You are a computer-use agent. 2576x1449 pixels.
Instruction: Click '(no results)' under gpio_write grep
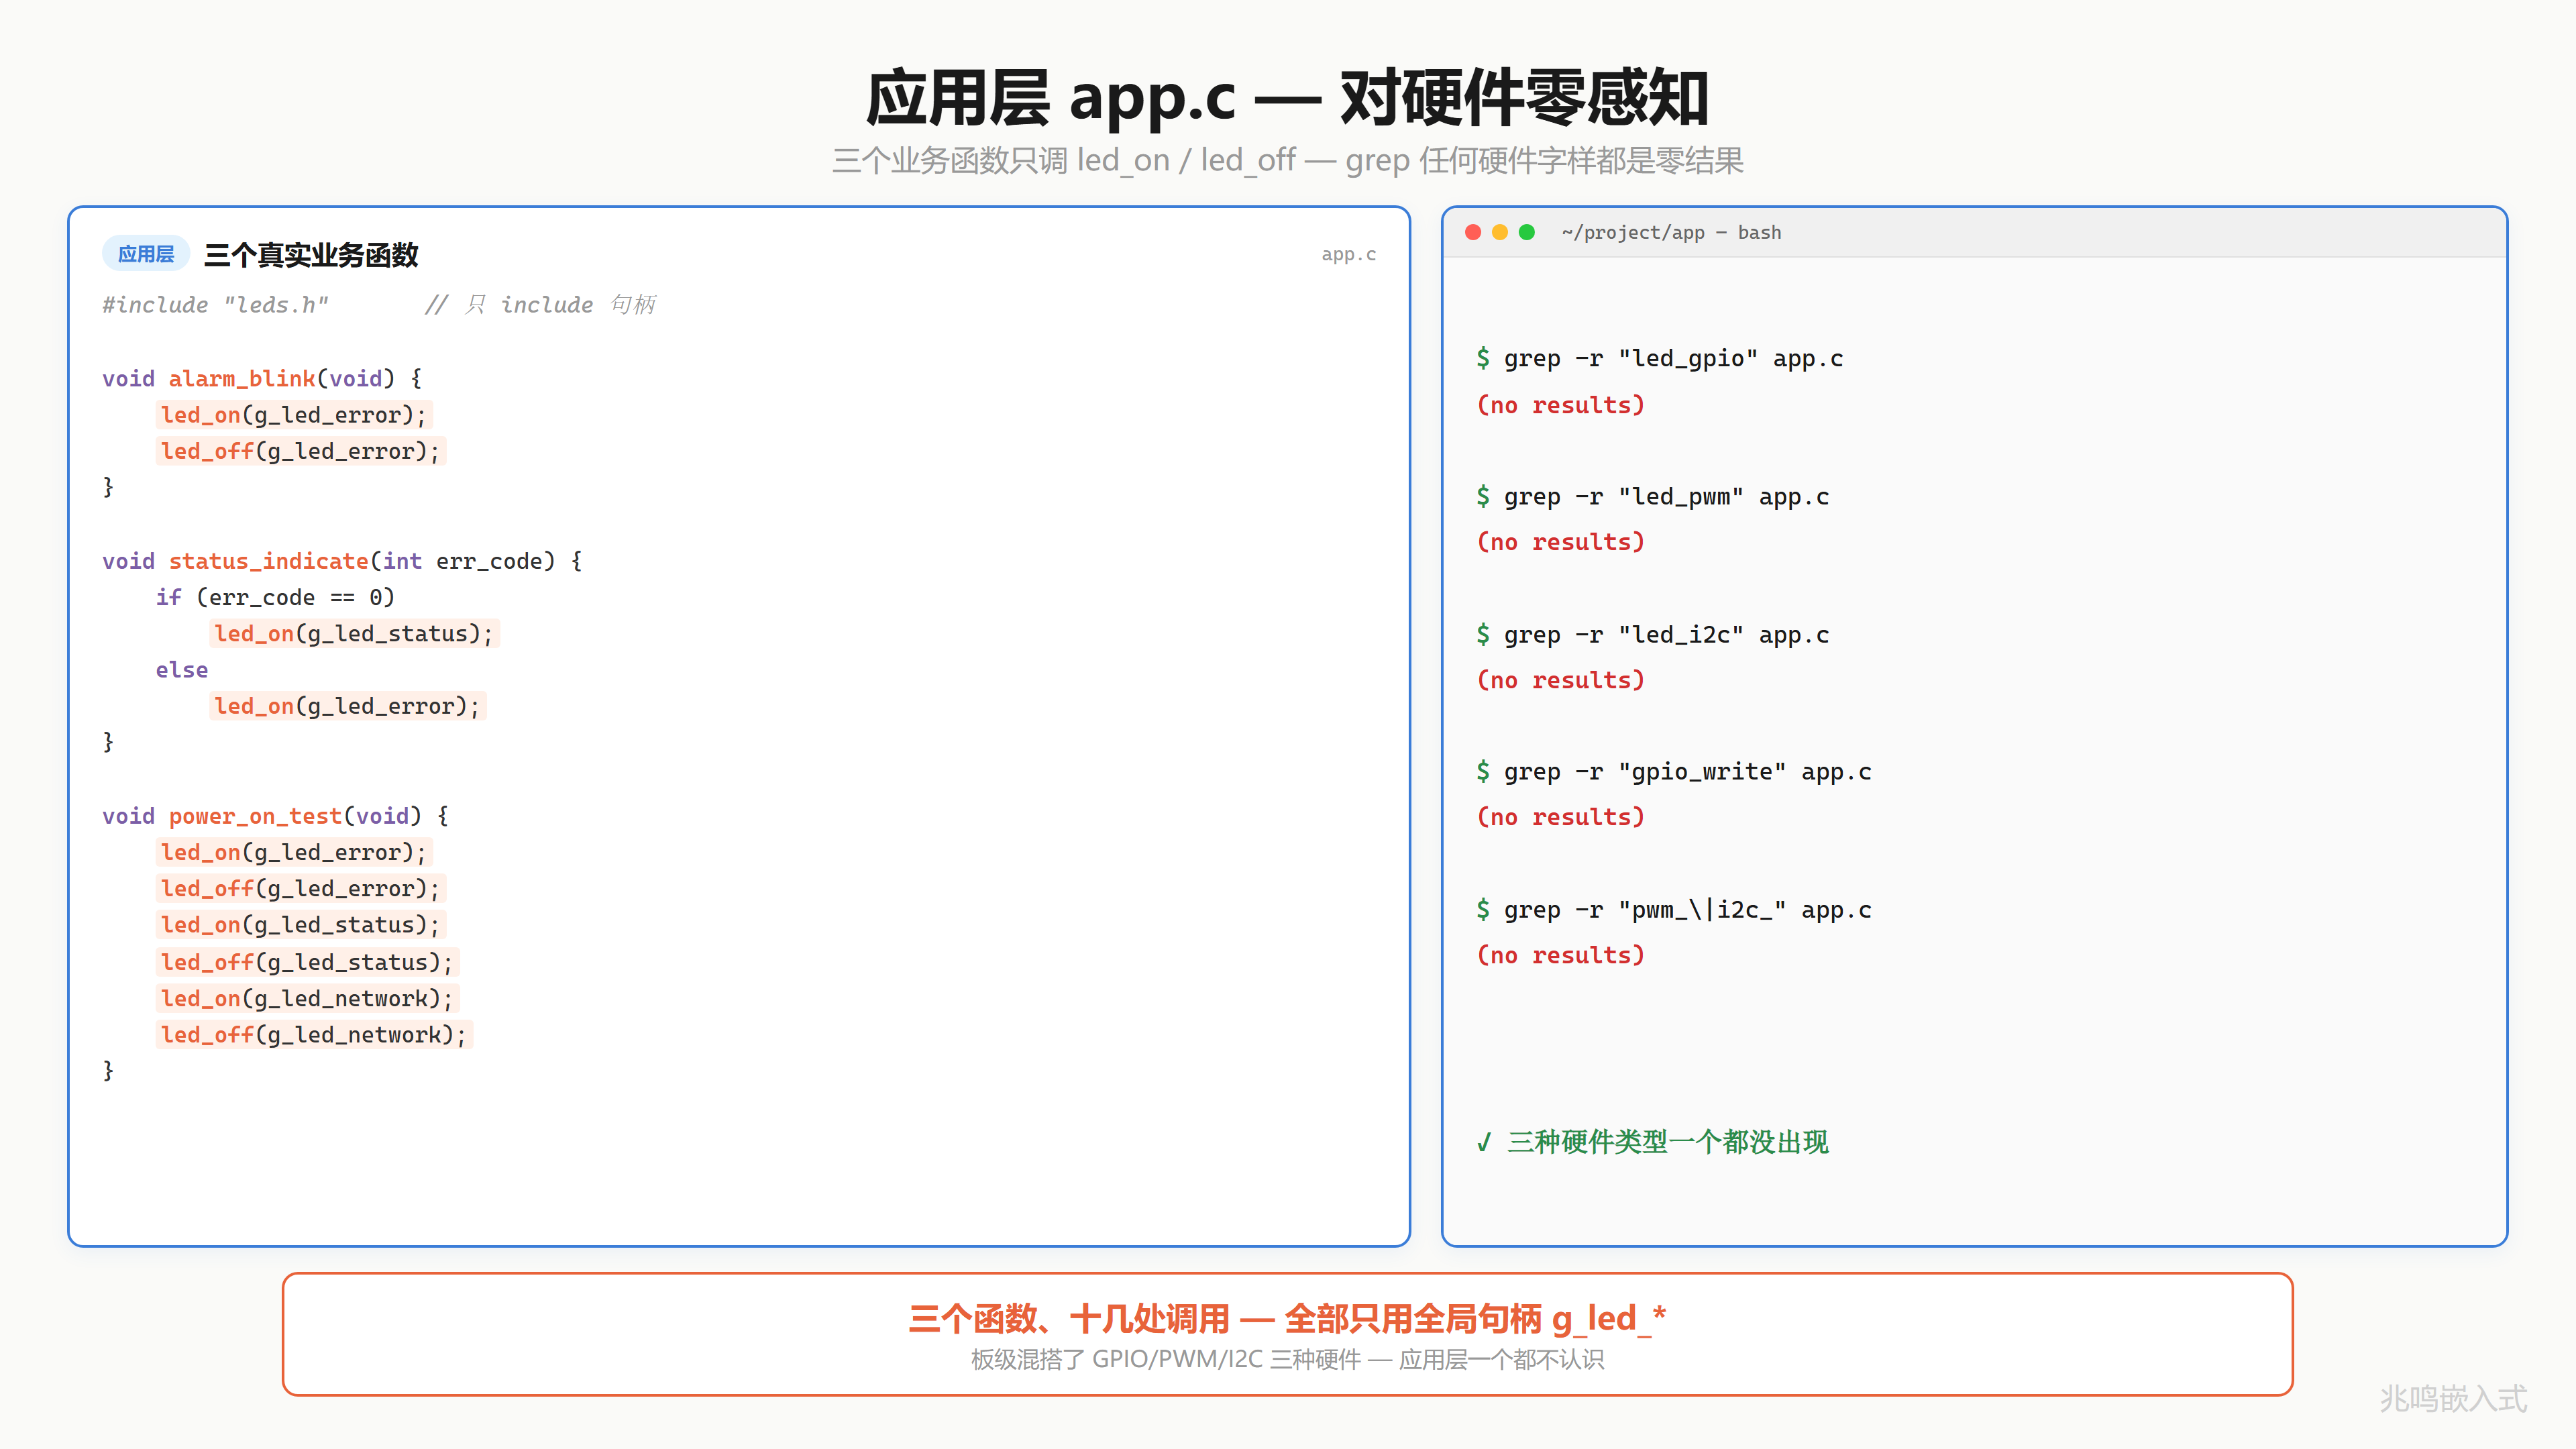pyautogui.click(x=1560, y=817)
